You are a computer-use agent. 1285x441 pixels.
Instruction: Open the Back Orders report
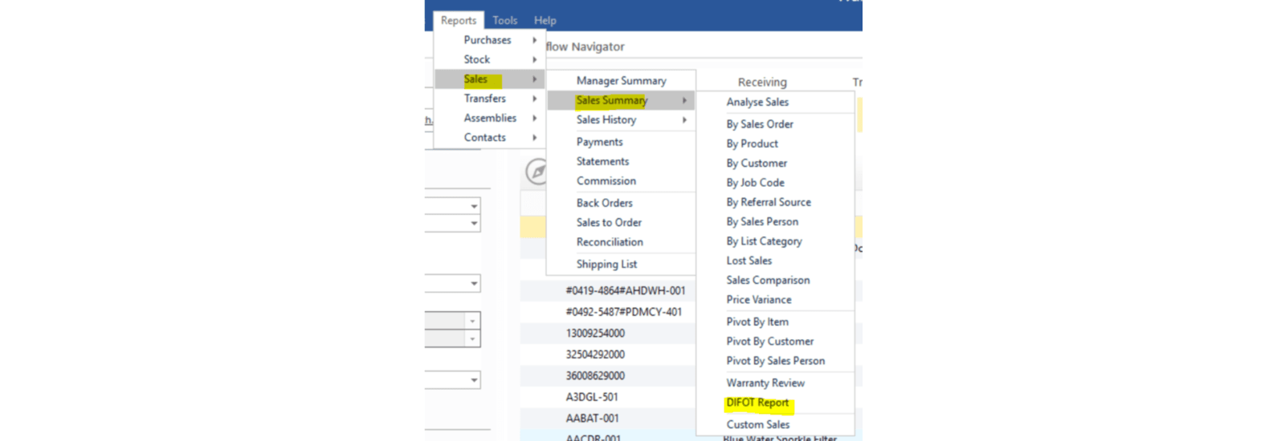(621, 203)
